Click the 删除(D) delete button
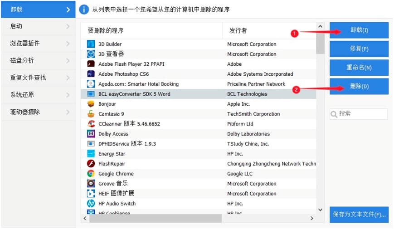The width and height of the screenshot is (394, 229). coord(359,86)
